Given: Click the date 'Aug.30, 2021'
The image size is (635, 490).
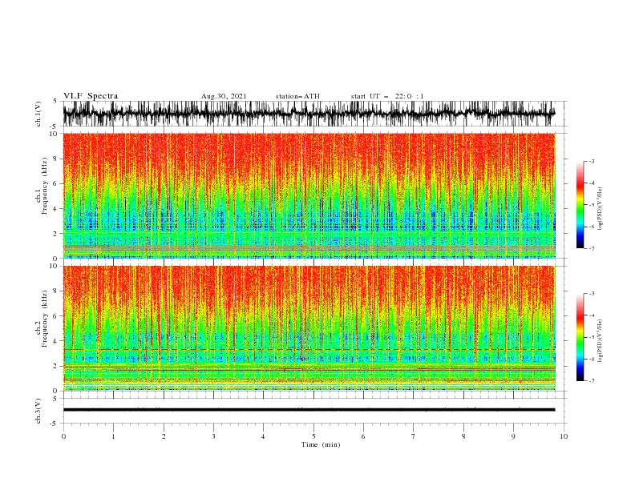Looking at the screenshot, I should pyautogui.click(x=224, y=96).
